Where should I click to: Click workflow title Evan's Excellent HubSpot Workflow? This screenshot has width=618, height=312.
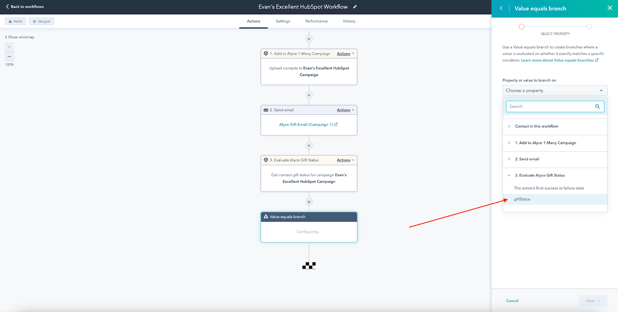click(303, 7)
